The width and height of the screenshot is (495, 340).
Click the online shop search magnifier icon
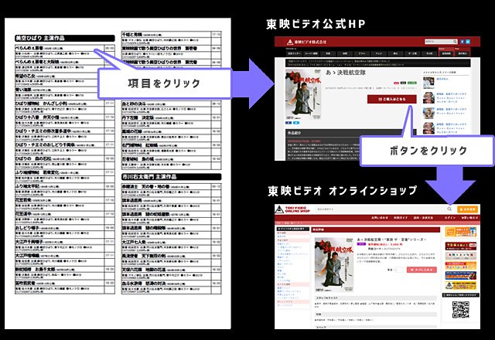point(449,209)
